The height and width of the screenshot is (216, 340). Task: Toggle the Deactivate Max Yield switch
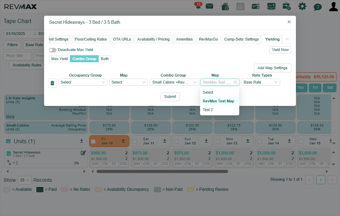coord(52,50)
